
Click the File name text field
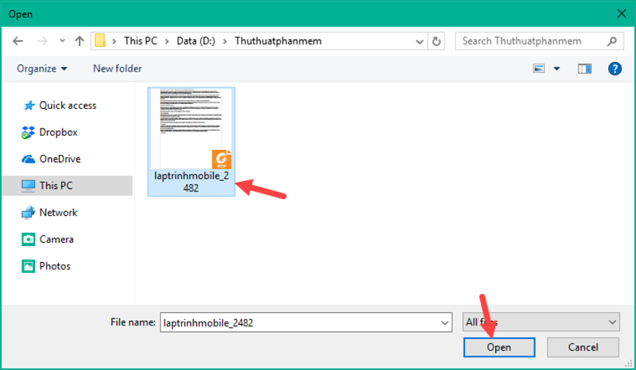pos(298,322)
